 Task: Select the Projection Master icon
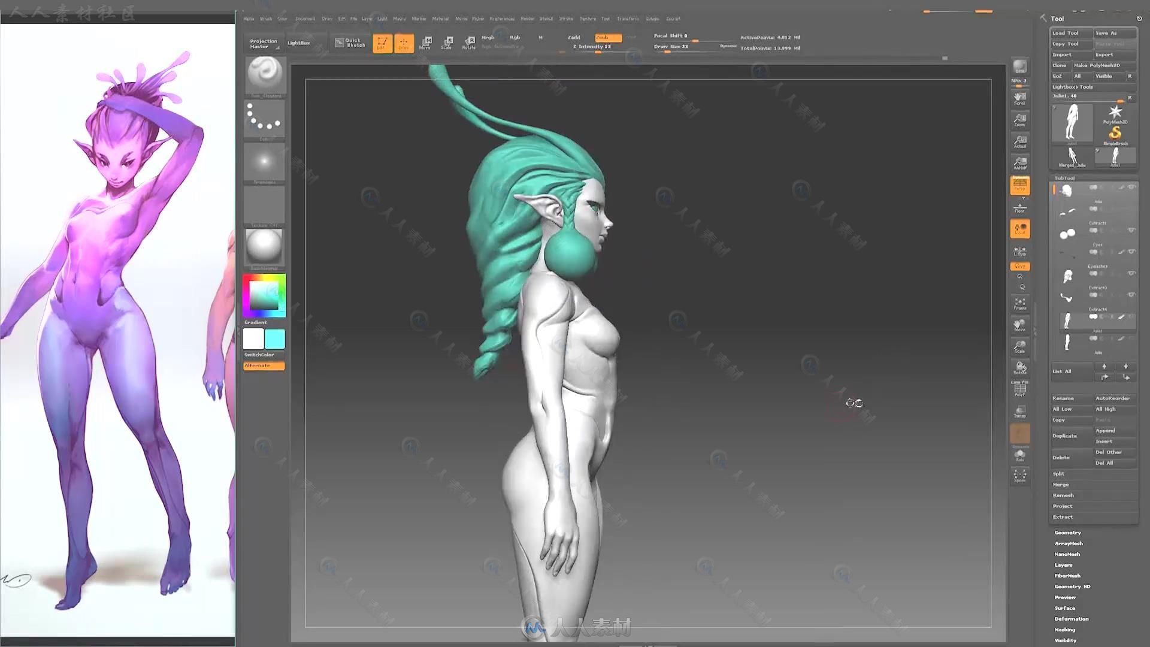(x=264, y=43)
